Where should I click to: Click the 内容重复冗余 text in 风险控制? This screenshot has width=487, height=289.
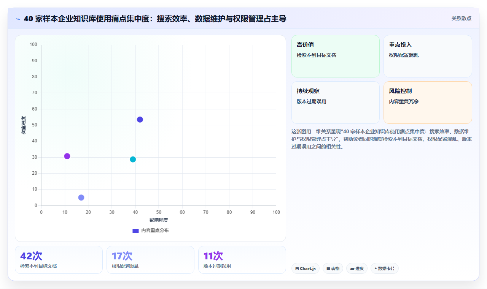(x=404, y=102)
